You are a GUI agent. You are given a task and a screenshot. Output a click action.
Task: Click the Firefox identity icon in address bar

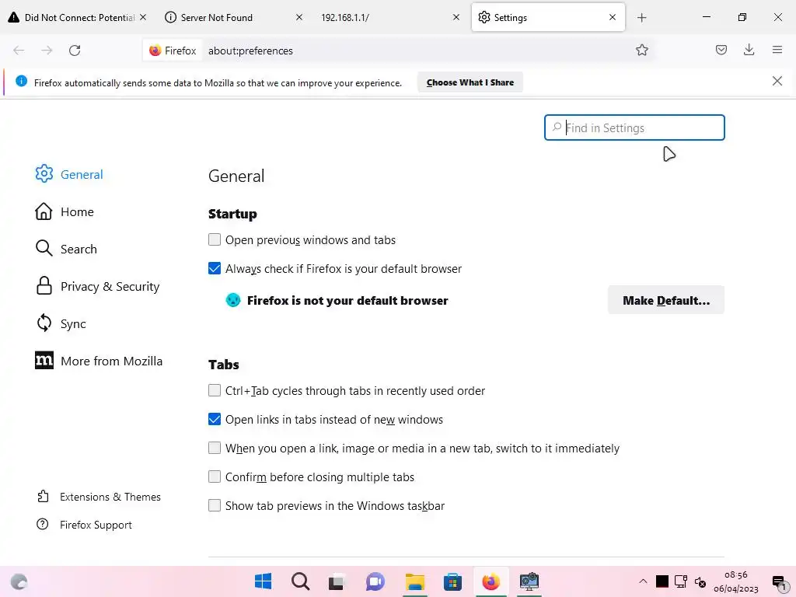[173, 51]
